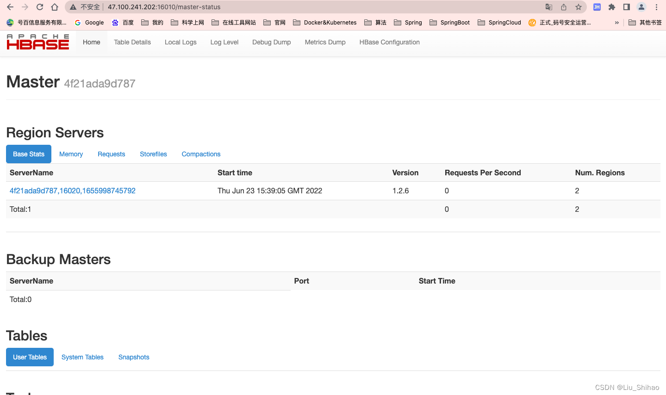Open the Chrome three-dot menu

(656, 7)
